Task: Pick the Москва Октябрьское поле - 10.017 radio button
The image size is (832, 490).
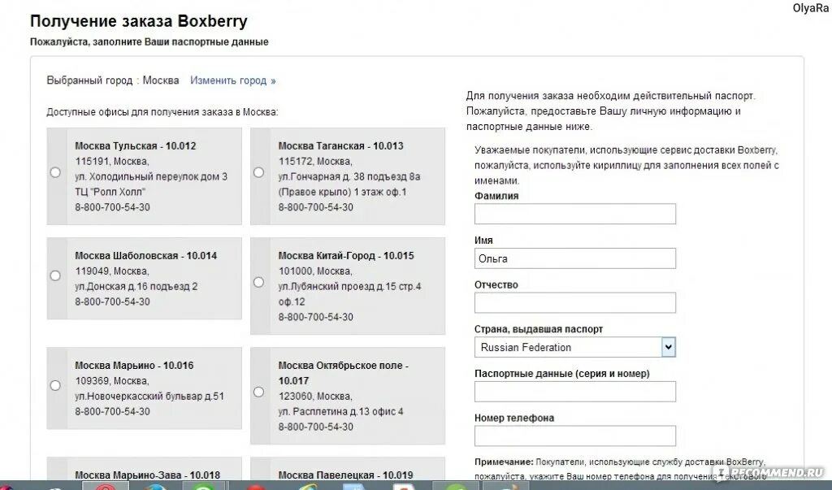Action: pyautogui.click(x=258, y=392)
